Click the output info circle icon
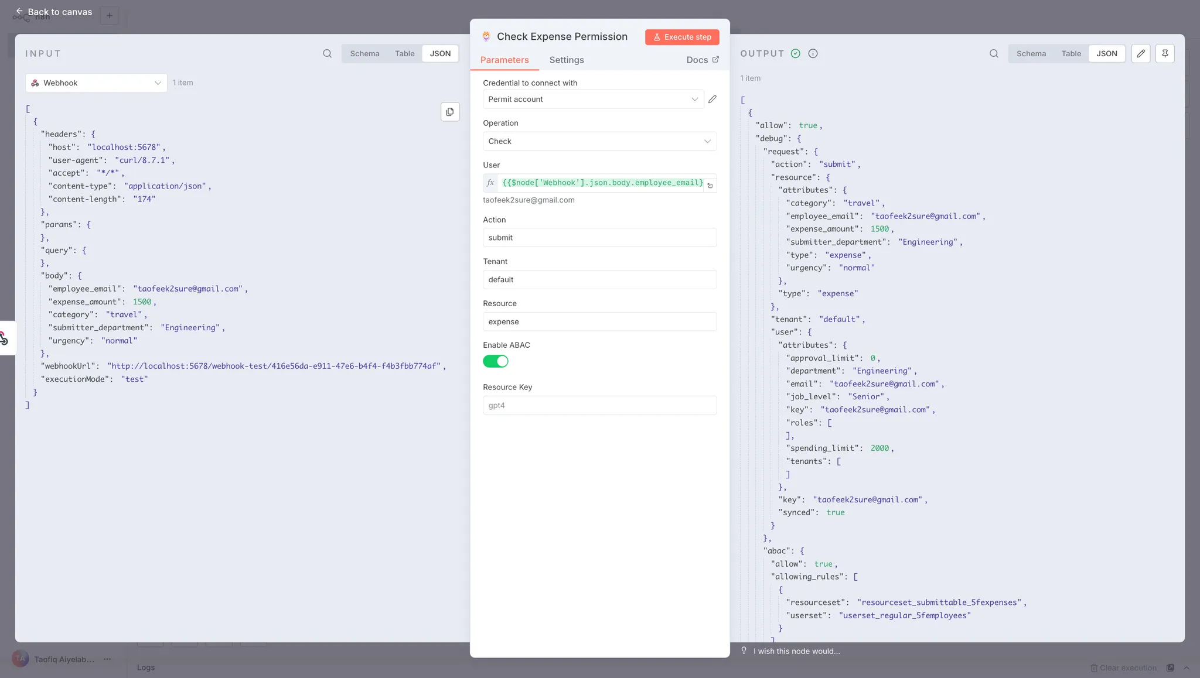1200x678 pixels. pyautogui.click(x=813, y=53)
